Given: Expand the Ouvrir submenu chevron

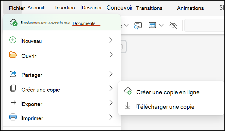Looking at the screenshot, I should [111, 55].
